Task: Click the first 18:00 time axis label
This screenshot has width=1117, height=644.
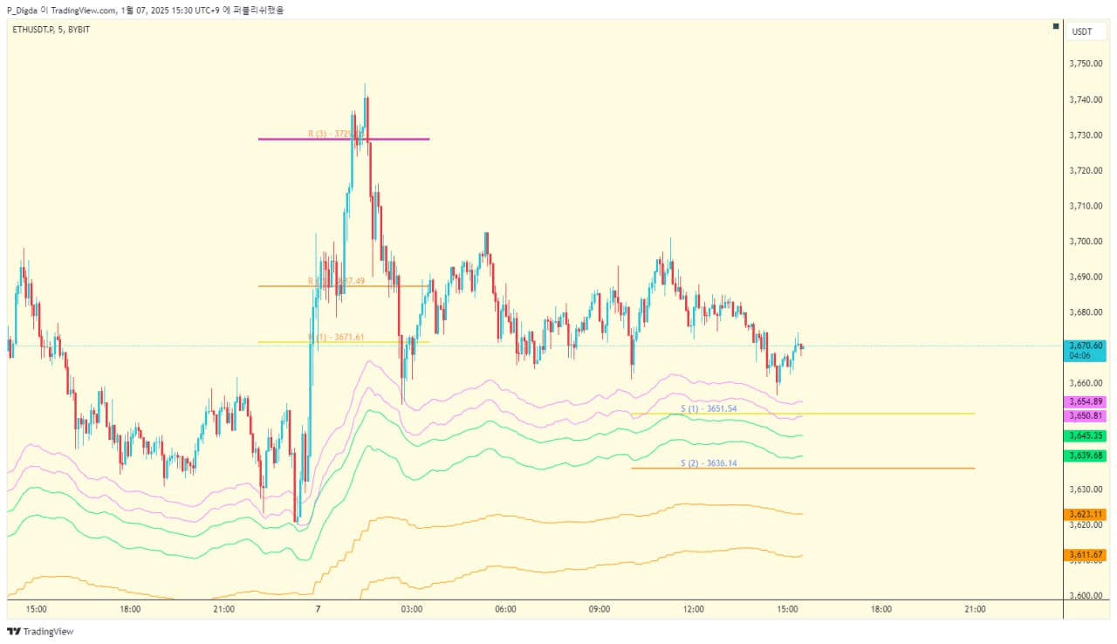Action: point(130,609)
